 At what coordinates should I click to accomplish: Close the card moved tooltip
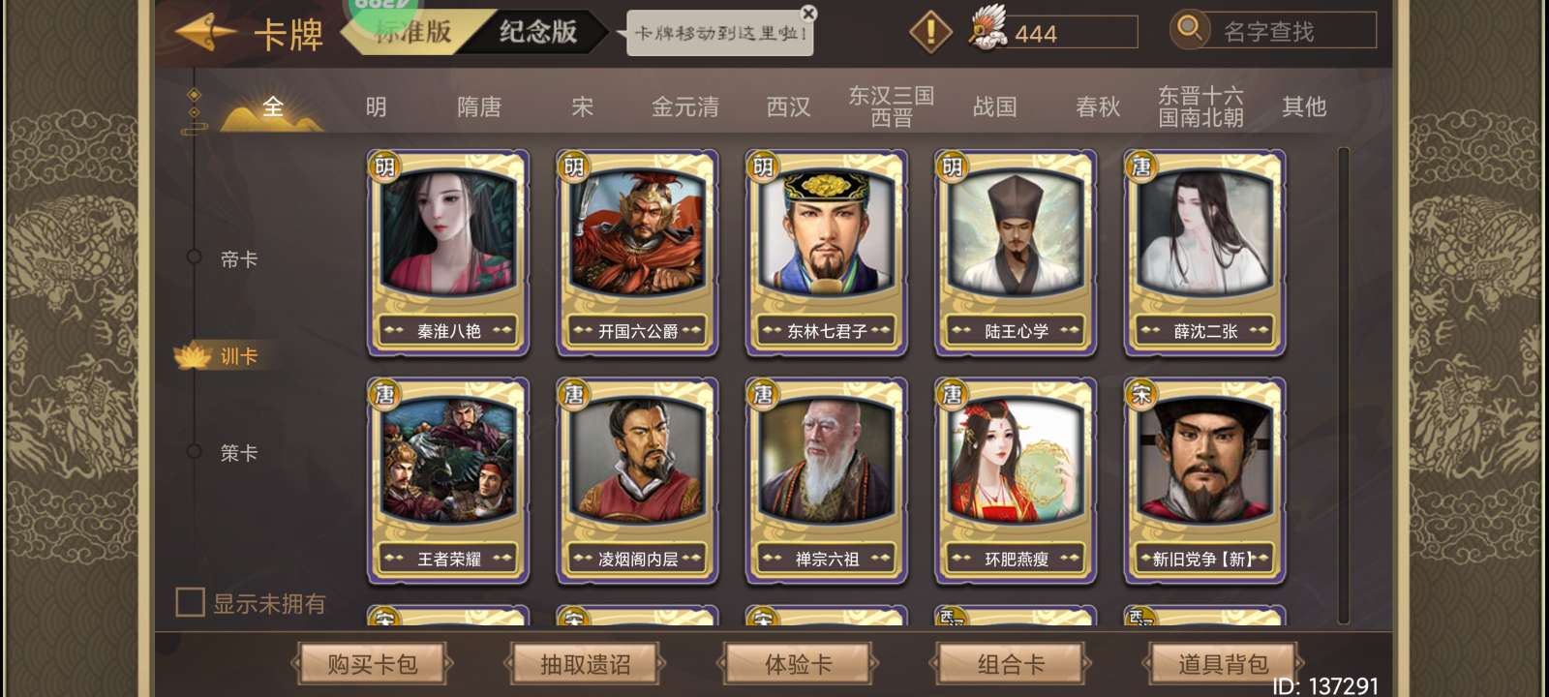(808, 14)
